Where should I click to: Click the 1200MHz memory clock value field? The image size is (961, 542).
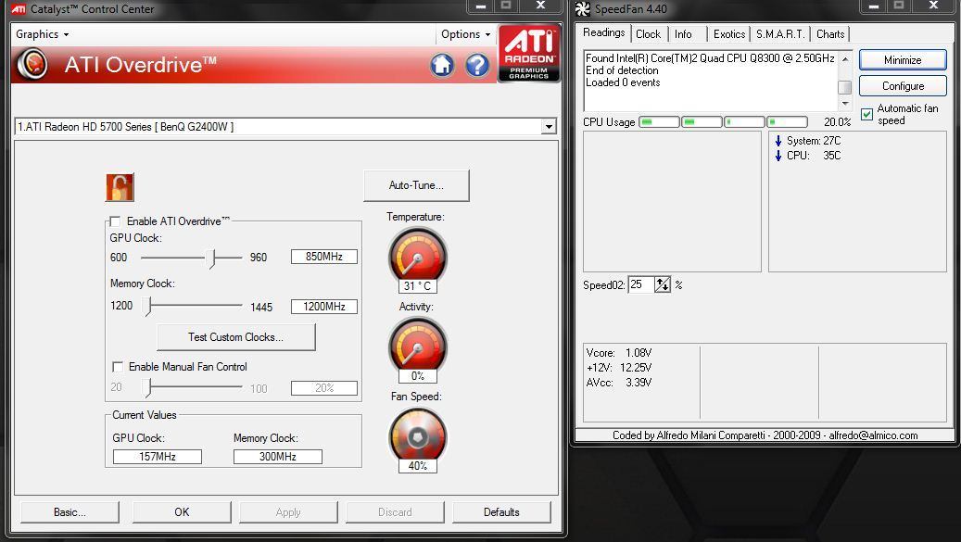pos(323,307)
